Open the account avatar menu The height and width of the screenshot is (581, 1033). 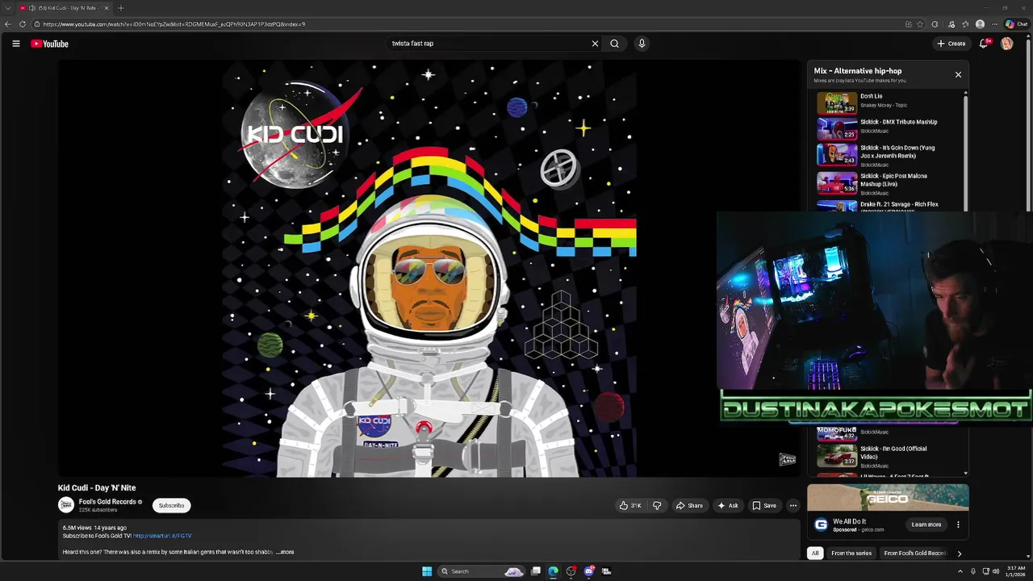coord(1006,44)
